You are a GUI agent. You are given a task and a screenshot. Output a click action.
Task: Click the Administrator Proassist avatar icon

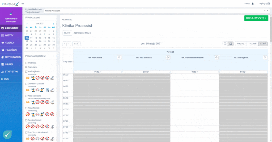(11, 13)
